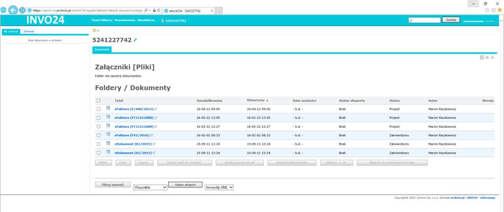Check the box for eFaktura modified 16-02-22 12:27
504x212 pixels.
[99, 126]
